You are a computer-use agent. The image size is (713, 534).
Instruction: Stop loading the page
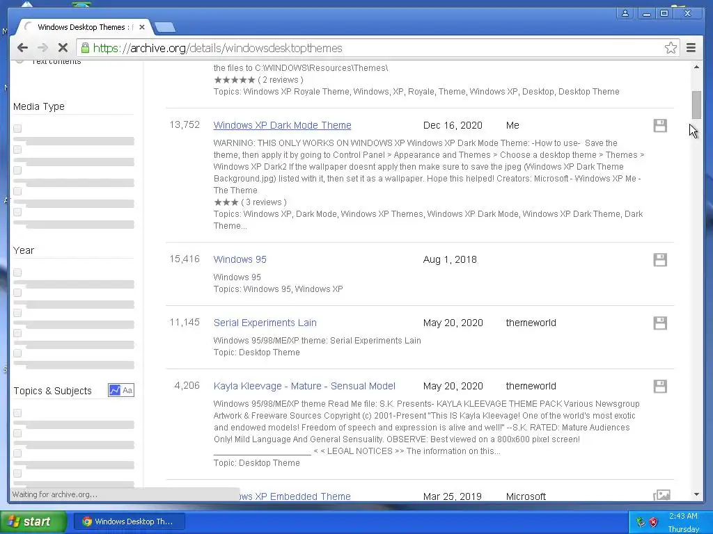pos(63,48)
